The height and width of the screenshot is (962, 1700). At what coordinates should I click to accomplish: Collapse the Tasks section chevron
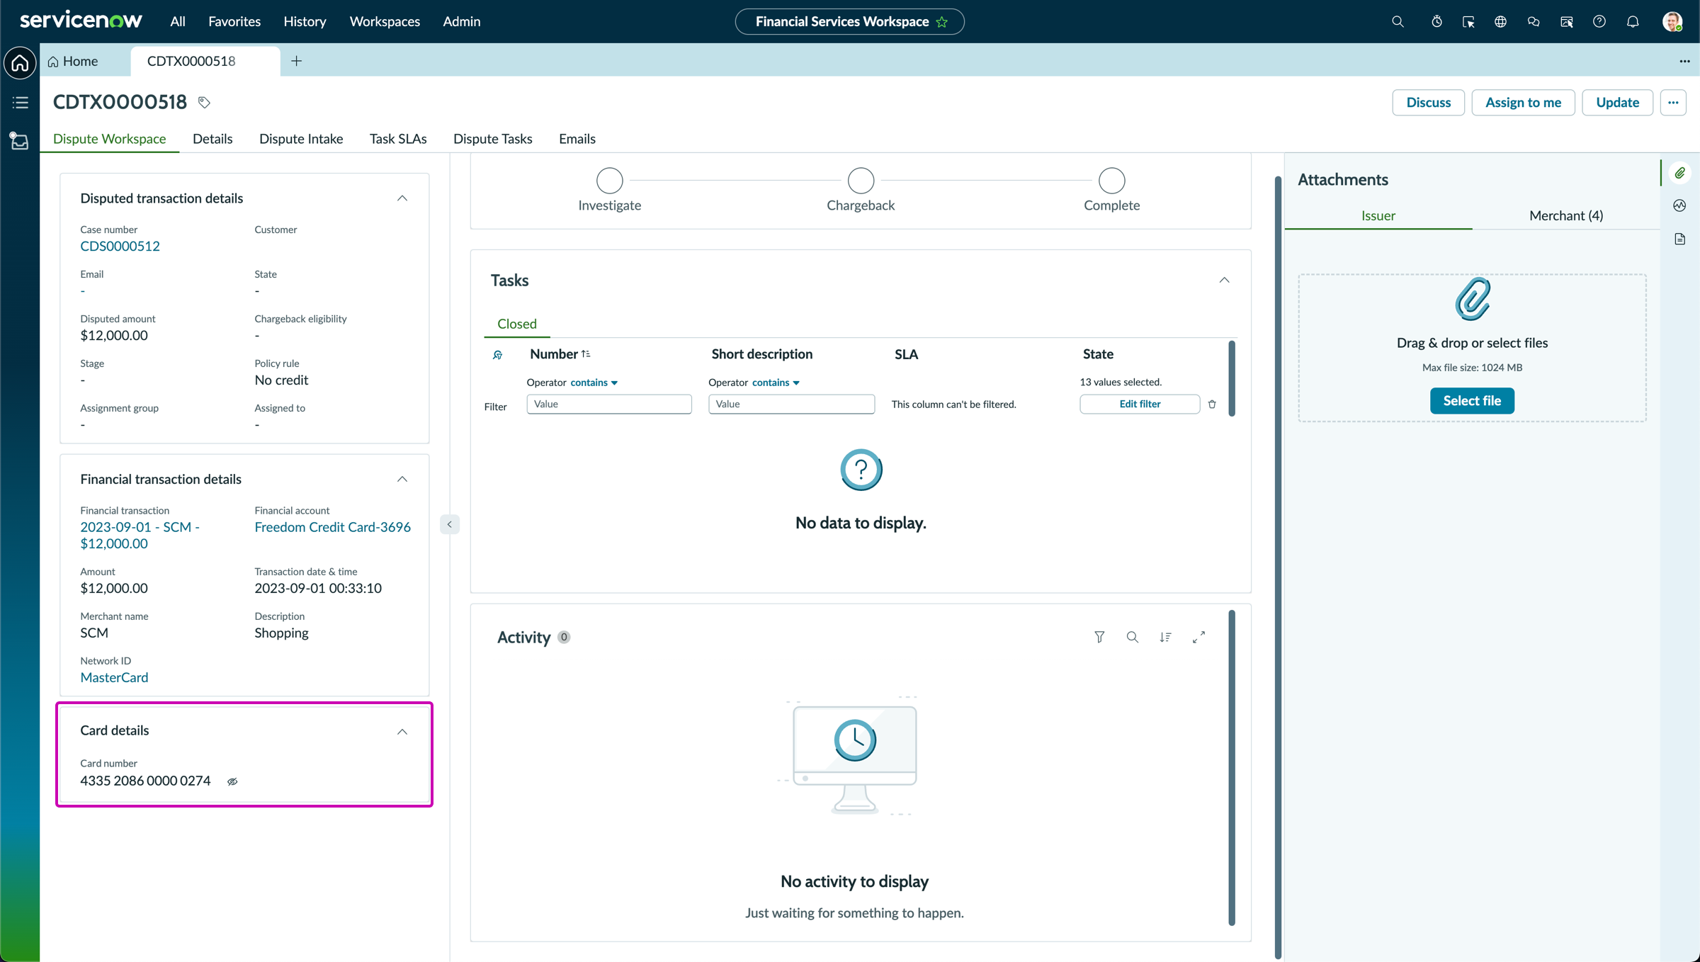[1224, 281]
